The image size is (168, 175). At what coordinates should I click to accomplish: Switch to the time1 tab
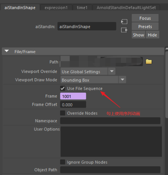[82, 8]
